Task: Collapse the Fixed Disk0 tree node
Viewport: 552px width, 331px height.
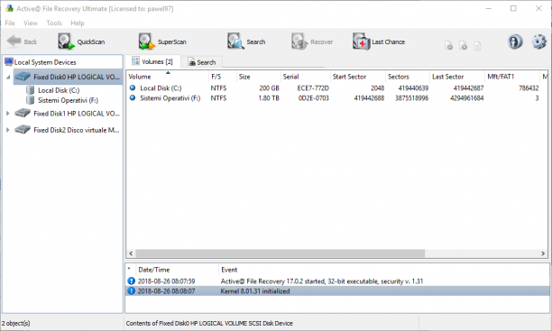Action: click(x=8, y=77)
